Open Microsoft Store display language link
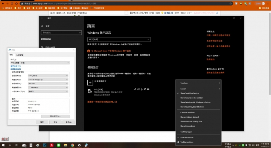 point(111,51)
